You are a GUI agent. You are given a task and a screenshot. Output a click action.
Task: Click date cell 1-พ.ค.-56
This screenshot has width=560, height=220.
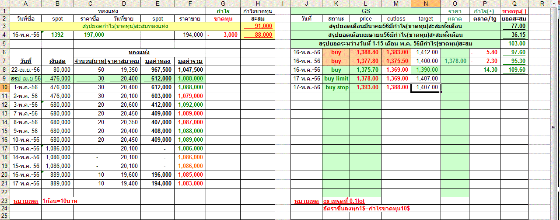coord(26,87)
